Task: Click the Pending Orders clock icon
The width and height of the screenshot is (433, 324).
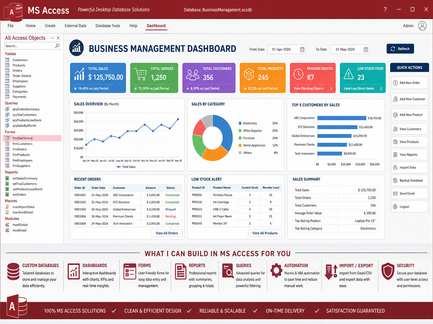Action: click(x=298, y=74)
